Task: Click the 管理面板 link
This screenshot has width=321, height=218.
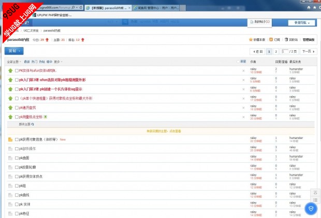Action: click(x=309, y=40)
